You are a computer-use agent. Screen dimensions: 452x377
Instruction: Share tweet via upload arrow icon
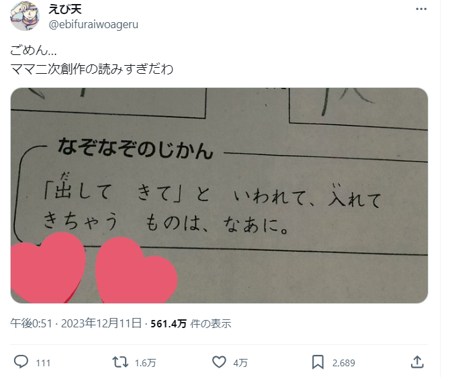click(417, 362)
